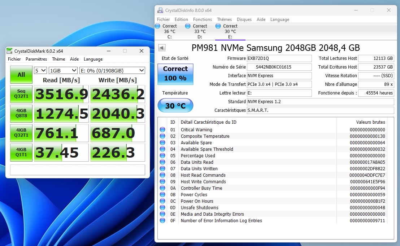Click the Seq read result 3516.9

[x=61, y=94]
